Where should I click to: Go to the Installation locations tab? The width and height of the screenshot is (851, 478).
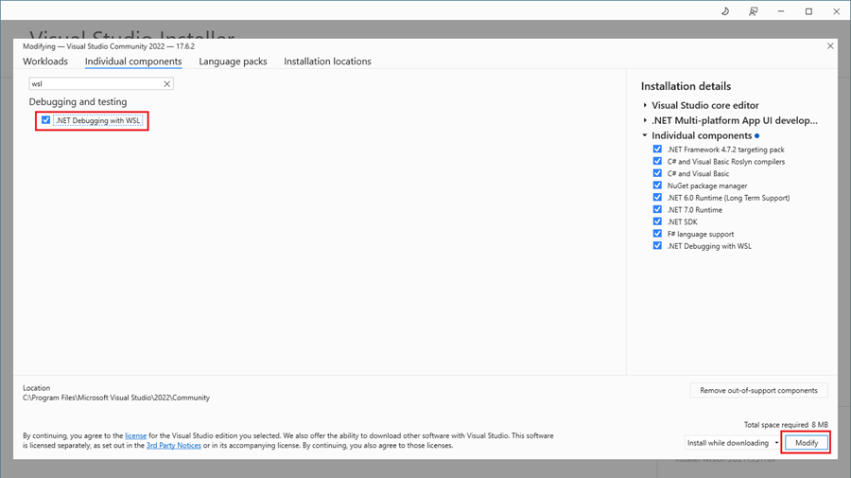click(x=327, y=62)
